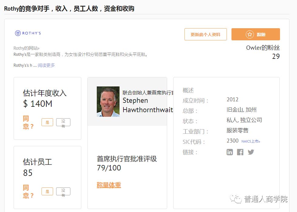Click the 概述 overview heading

click(x=188, y=90)
